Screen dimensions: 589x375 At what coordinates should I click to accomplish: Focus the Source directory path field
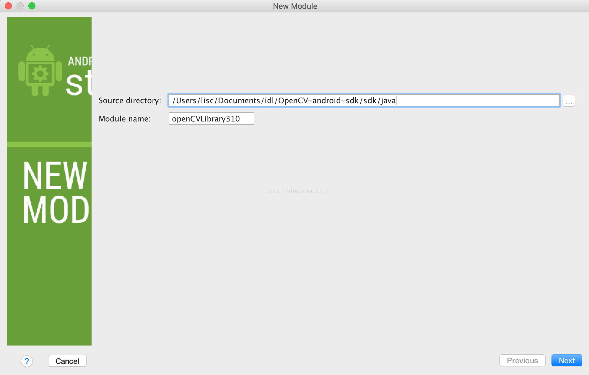(x=364, y=101)
